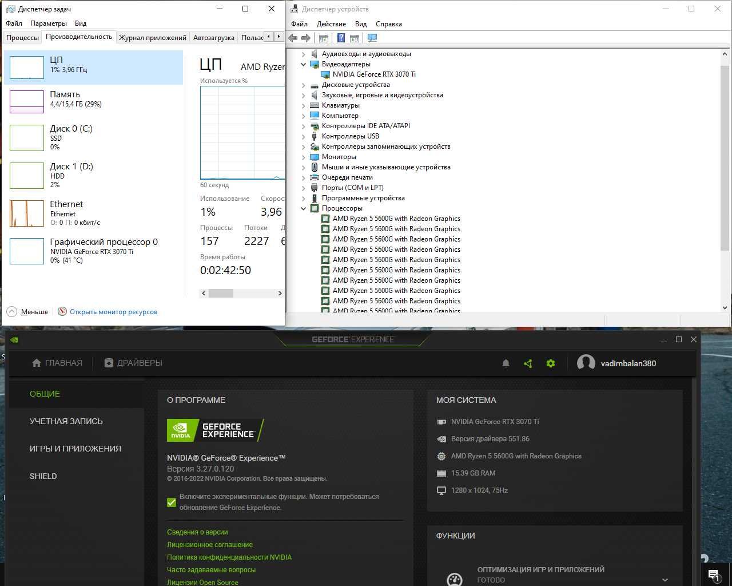This screenshot has height=586, width=732.
Task: Select Диск 0 (C:) performance item
Action: (x=93, y=137)
